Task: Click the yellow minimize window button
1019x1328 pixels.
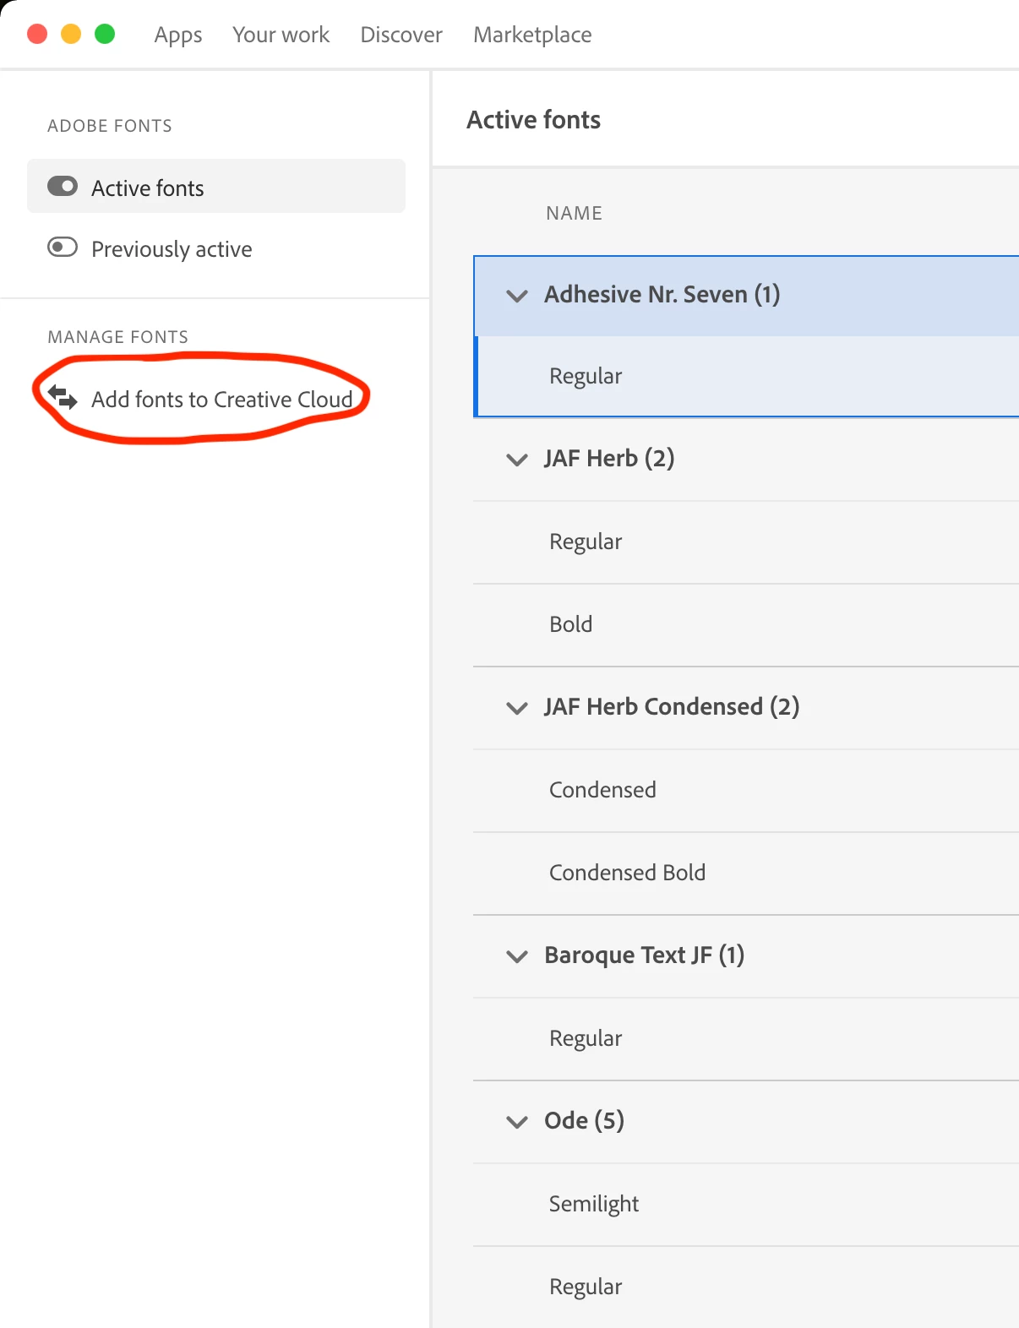Action: click(71, 34)
